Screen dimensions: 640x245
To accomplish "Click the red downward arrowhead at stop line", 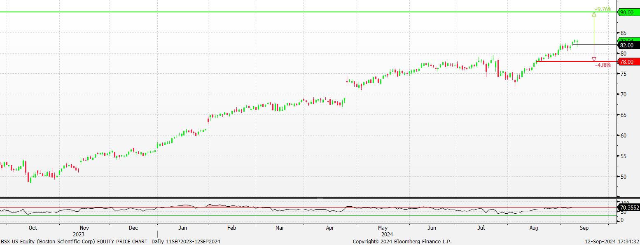I will 594,59.
